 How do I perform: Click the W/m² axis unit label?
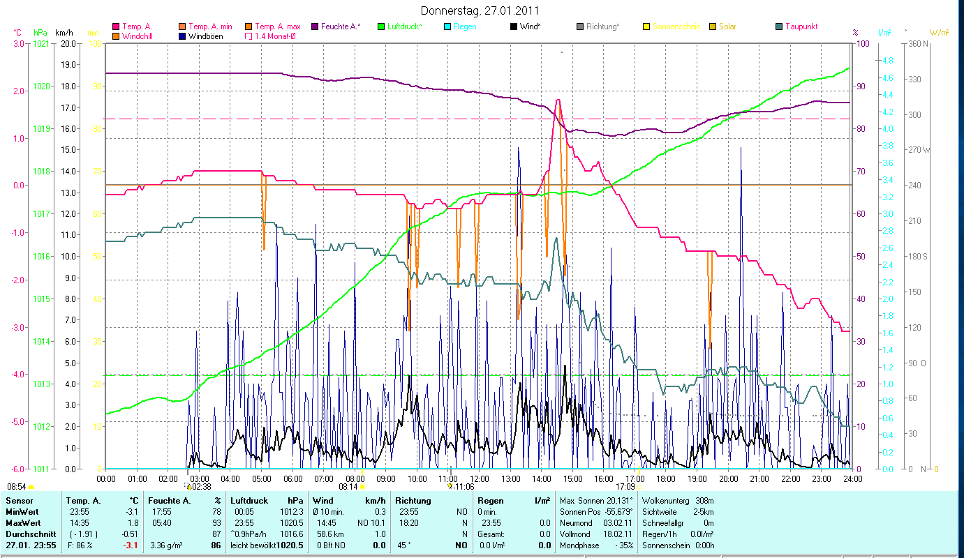pos(938,32)
